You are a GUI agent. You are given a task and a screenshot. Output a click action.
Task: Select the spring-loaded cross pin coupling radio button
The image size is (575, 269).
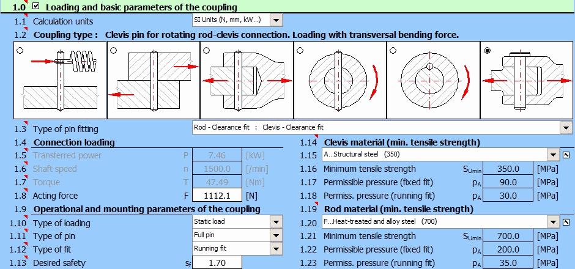20,50
